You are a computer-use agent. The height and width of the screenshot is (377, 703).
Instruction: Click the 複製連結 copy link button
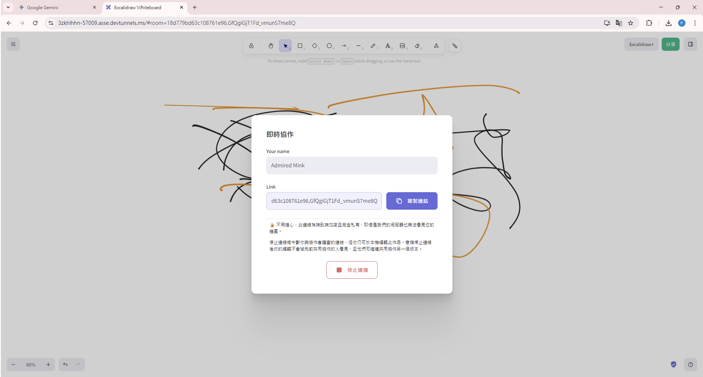click(x=411, y=201)
